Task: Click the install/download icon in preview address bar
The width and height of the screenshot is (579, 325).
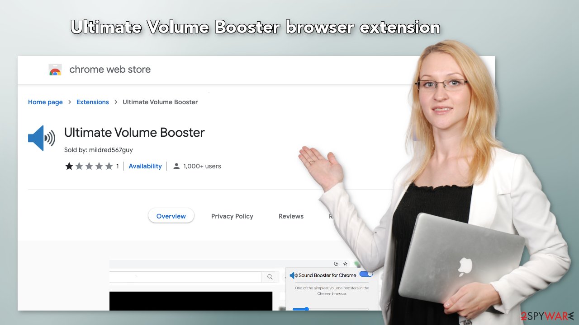Action: (336, 264)
